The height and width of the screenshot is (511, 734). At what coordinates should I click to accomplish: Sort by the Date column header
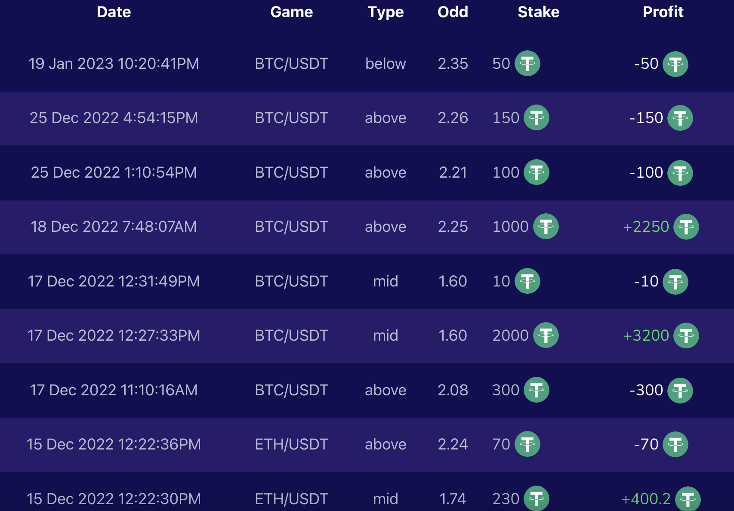(x=114, y=12)
